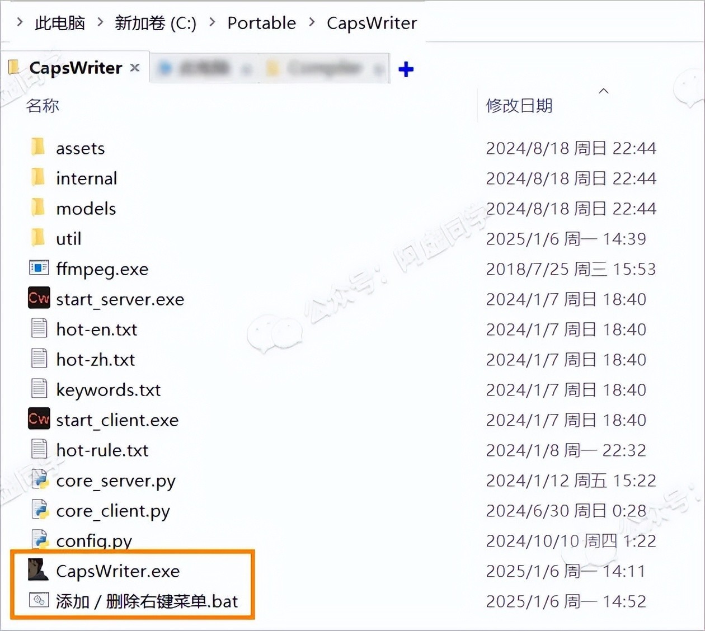Expand the chevron before 此电脑
The width and height of the screenshot is (705, 631).
20,22
